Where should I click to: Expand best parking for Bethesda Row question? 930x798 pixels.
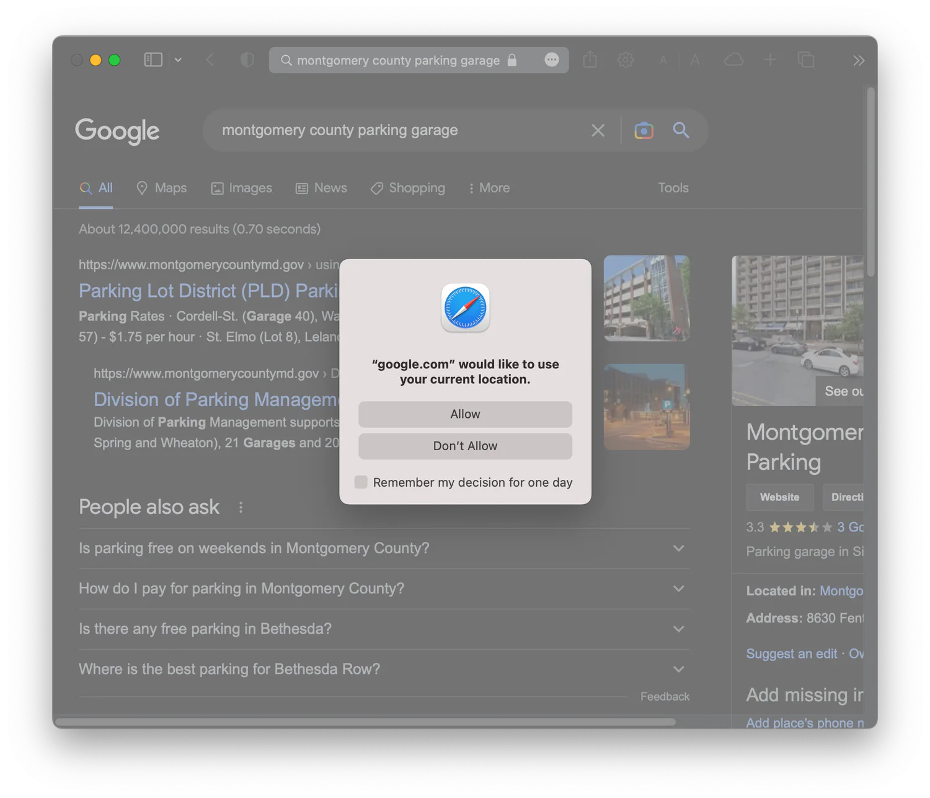tap(384, 669)
